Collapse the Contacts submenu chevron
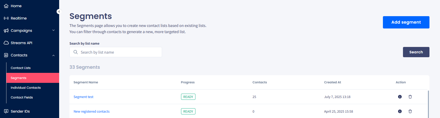Screen dimensions: 440x118 coord(53,55)
